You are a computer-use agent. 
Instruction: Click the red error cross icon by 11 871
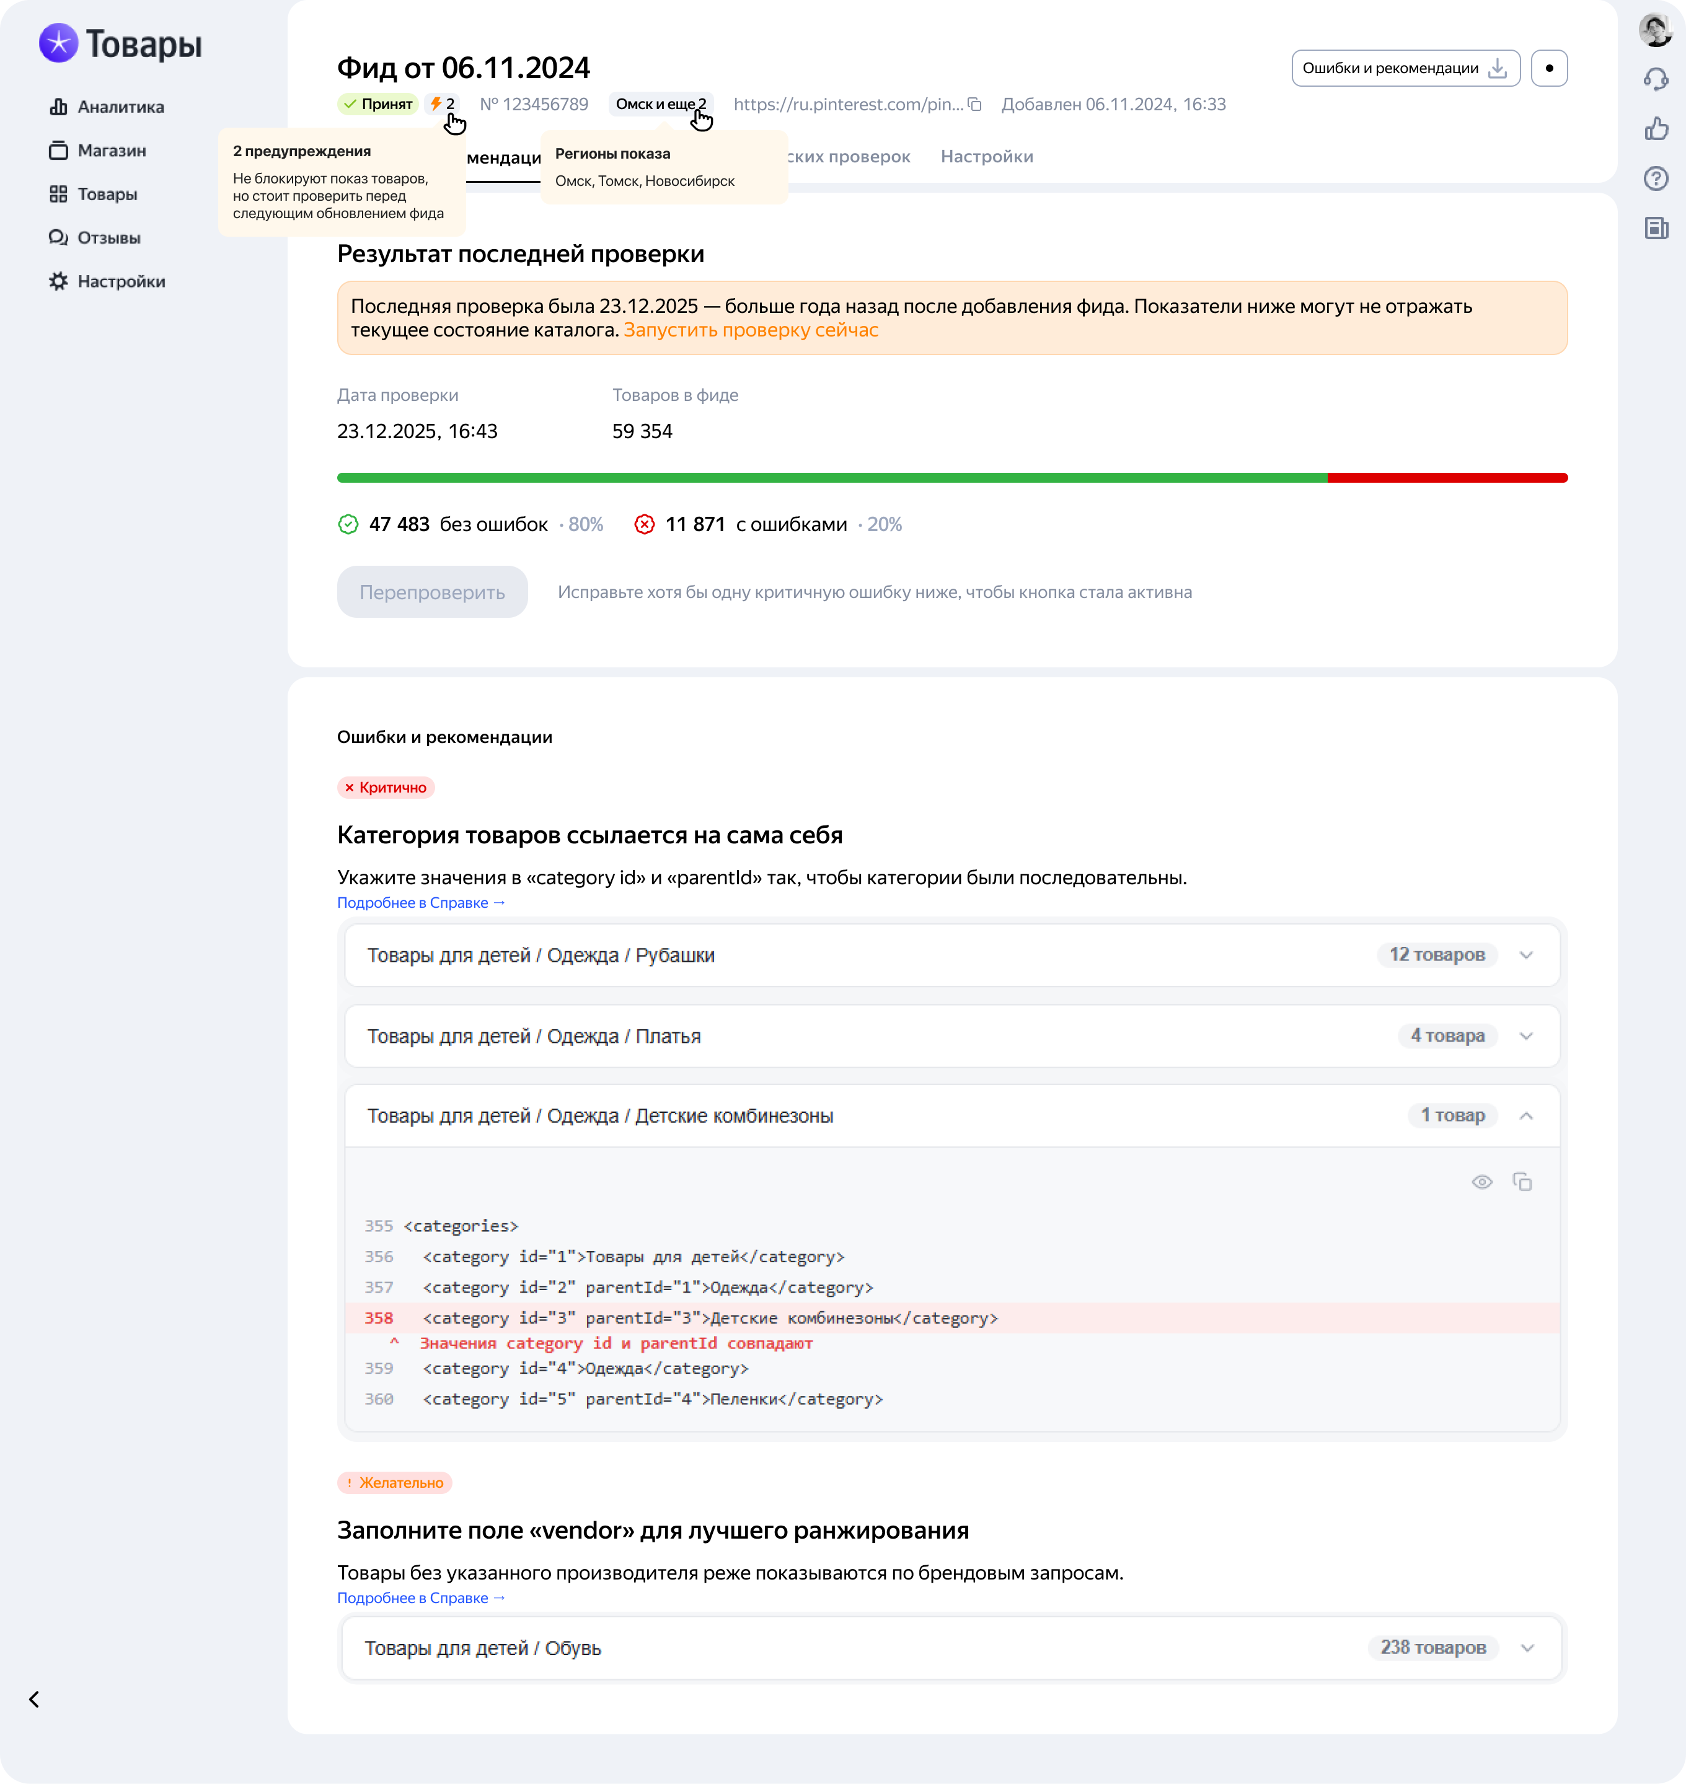point(645,525)
